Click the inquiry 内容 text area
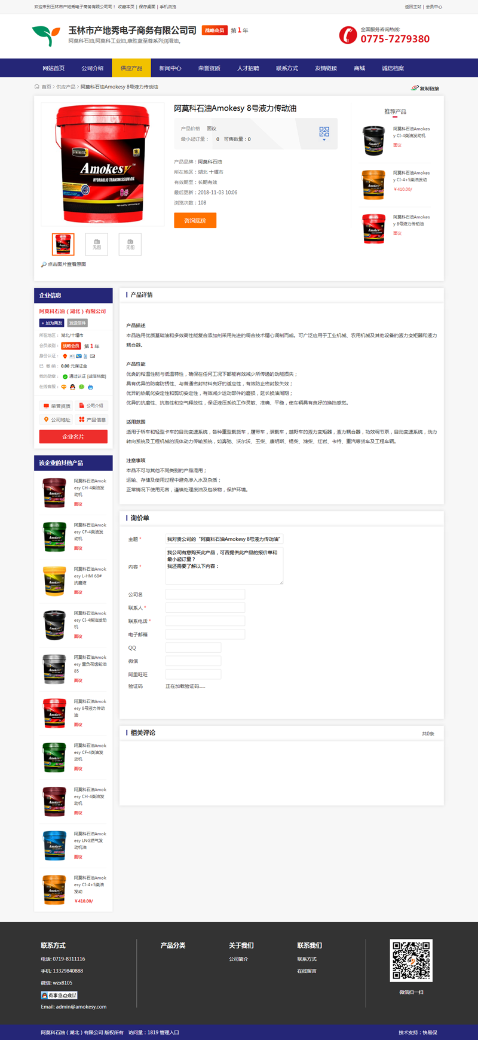Image resolution: width=478 pixels, height=1040 pixels. tap(224, 566)
